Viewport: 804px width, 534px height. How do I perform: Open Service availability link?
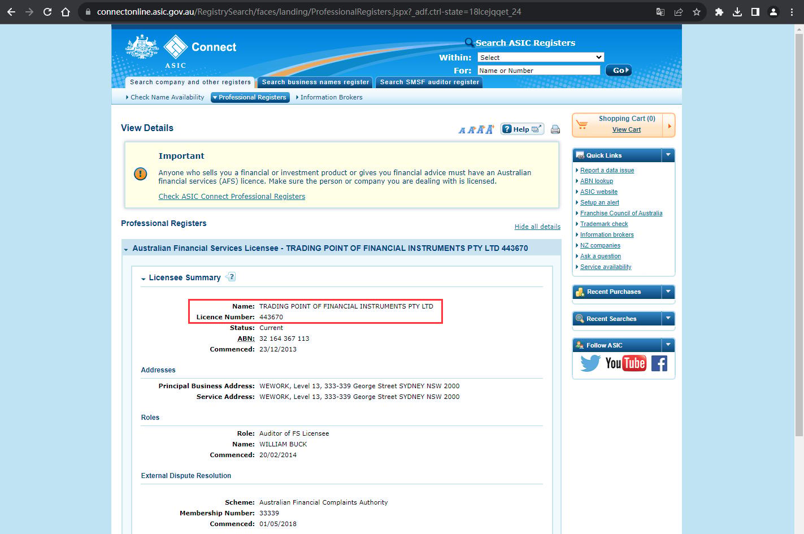click(606, 267)
